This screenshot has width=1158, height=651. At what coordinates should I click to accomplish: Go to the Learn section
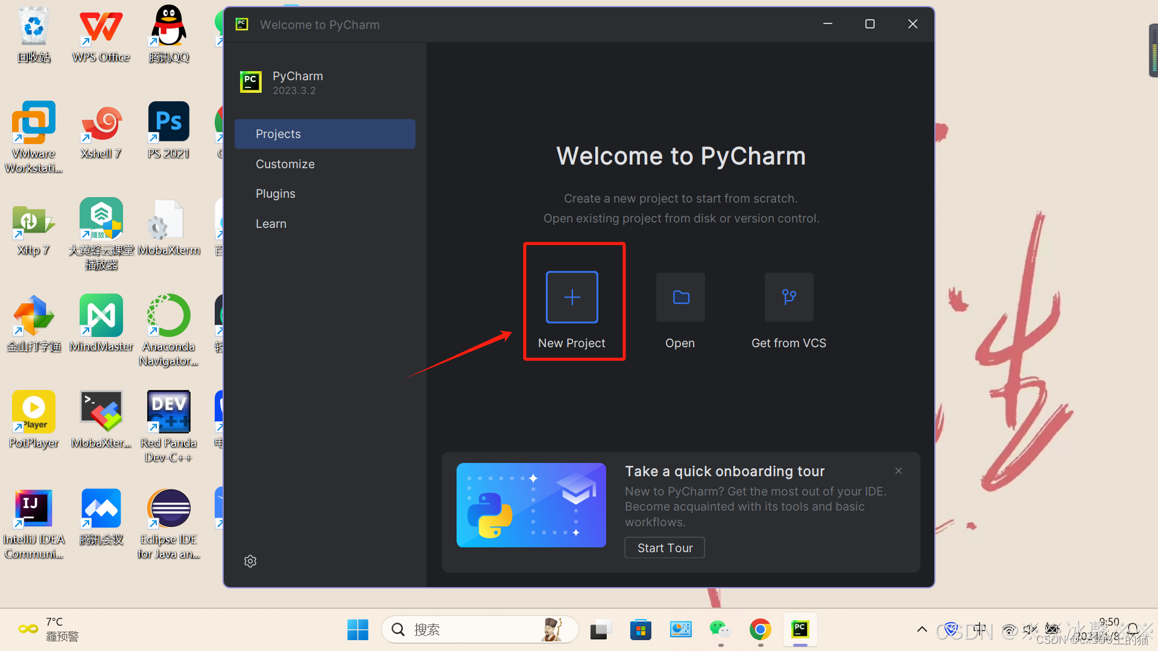[x=271, y=224]
